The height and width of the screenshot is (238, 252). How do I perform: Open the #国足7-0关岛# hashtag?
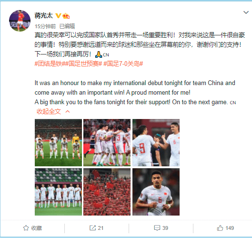[123, 64]
